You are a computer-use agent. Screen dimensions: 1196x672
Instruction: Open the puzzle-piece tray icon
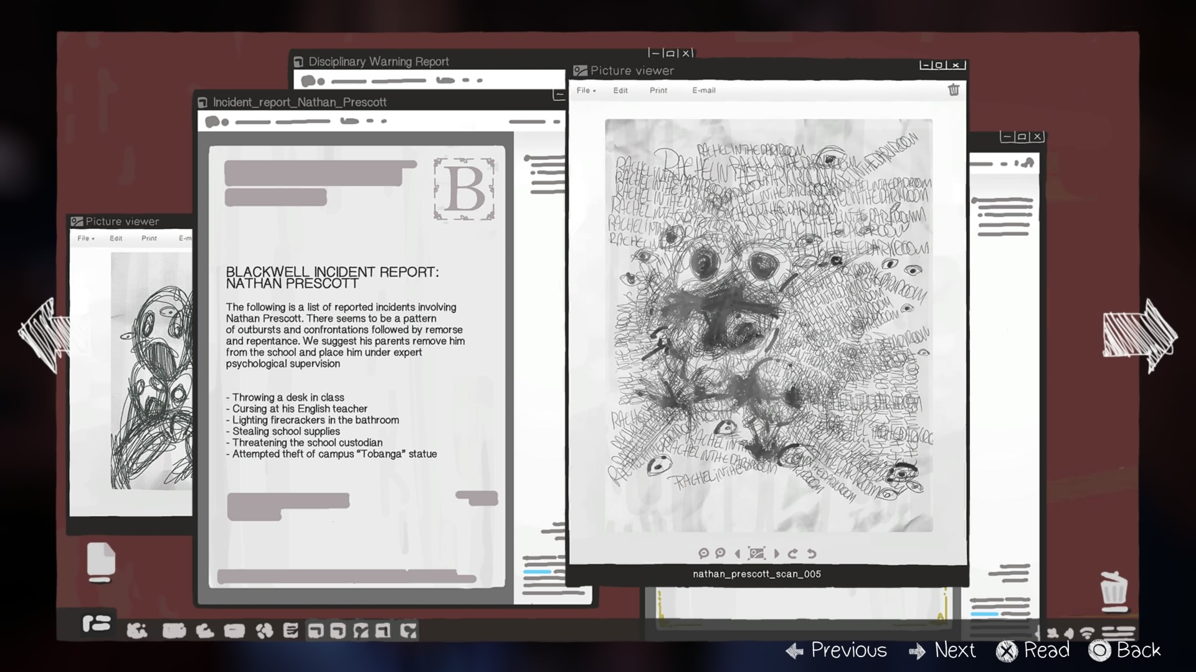(x=1052, y=633)
